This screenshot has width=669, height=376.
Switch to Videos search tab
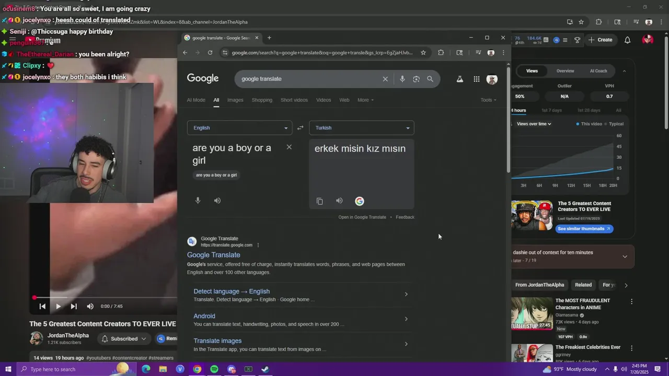(x=324, y=100)
